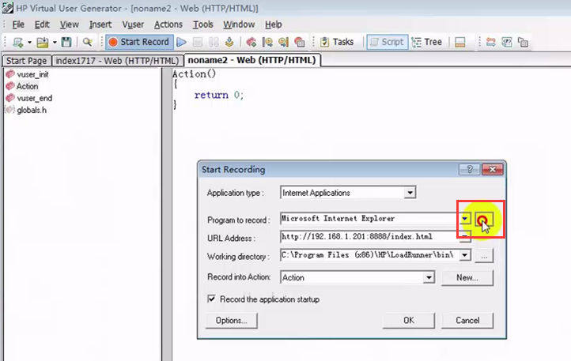This screenshot has width=571, height=361.
Task: Open the Application type dropdown
Action: pyautogui.click(x=410, y=193)
